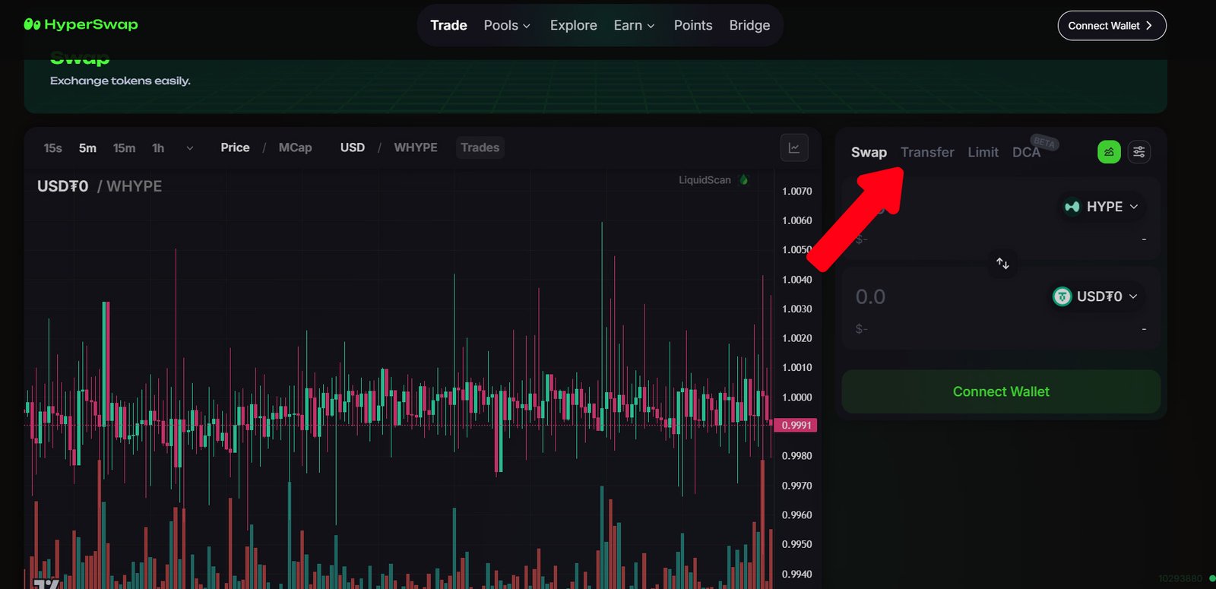Click the swap direction arrows icon
Image resolution: width=1216 pixels, height=589 pixels.
point(1002,264)
